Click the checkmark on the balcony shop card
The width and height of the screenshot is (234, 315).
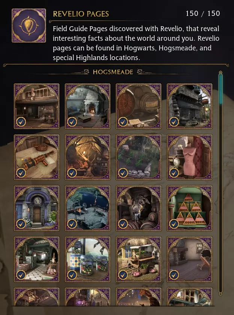(21, 122)
